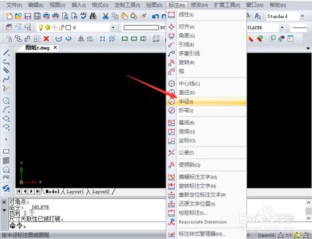Choose 公差(T) tolerance menu item
The width and height of the screenshot is (312, 239).
coord(207,153)
